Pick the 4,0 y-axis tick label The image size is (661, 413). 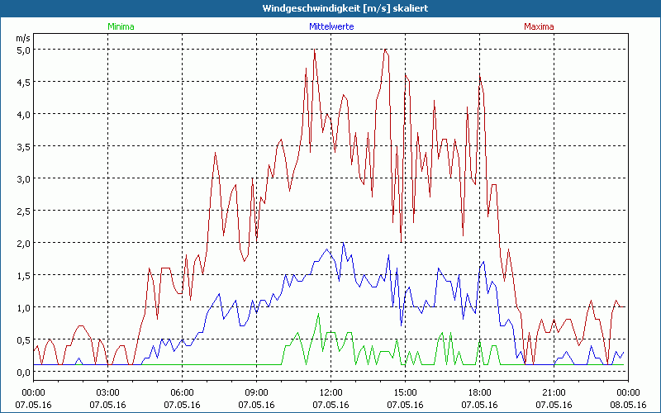[x=24, y=114]
